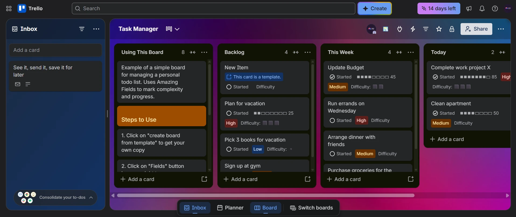This screenshot has height=217, width=516.
Task: Toggle Started on Plan for vacation card
Action: coord(229,113)
